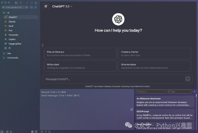Open the ChatGPT 3.5 model dropdown

point(62,6)
